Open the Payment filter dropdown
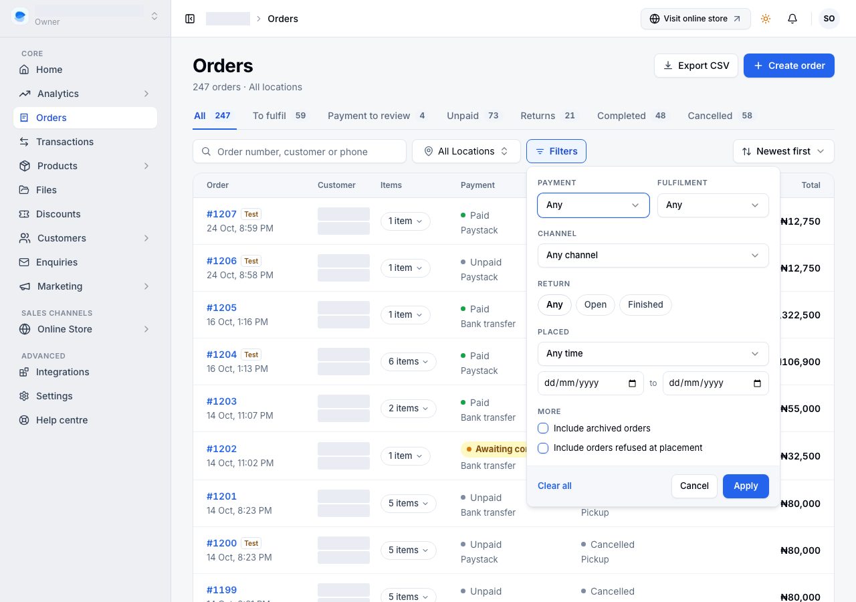The image size is (856, 602). (593, 205)
